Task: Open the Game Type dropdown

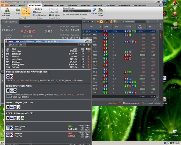Action: click(101, 12)
